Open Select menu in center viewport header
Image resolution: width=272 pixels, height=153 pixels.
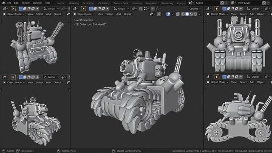click(x=110, y=14)
